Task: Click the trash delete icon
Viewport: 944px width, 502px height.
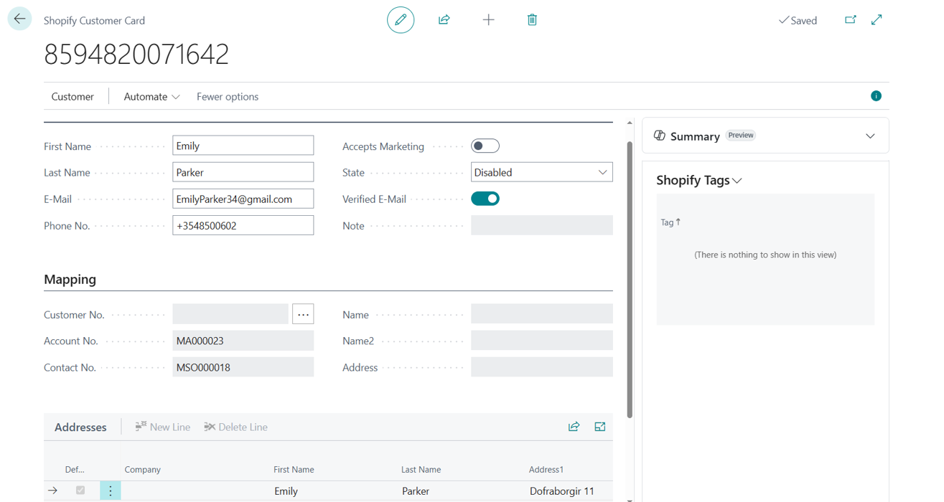Action: coord(532,20)
